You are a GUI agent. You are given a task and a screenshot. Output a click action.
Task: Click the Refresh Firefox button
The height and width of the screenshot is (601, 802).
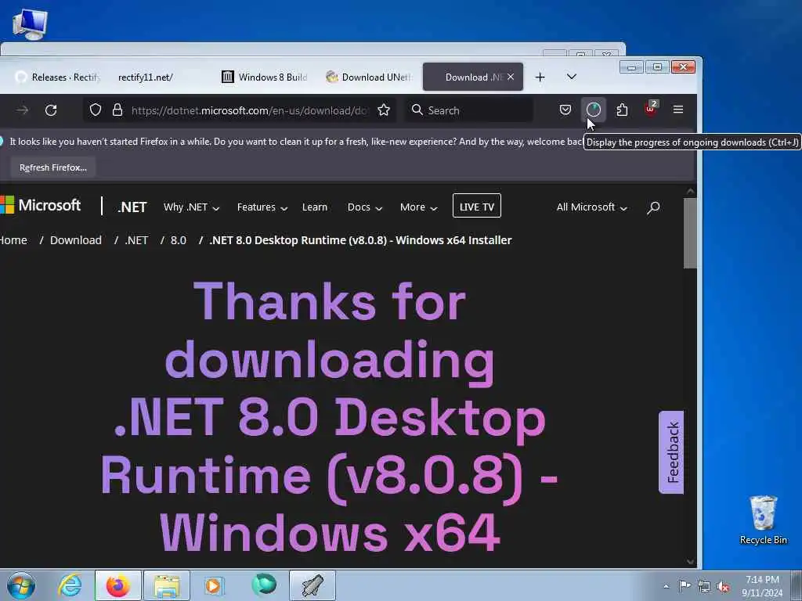[53, 167]
